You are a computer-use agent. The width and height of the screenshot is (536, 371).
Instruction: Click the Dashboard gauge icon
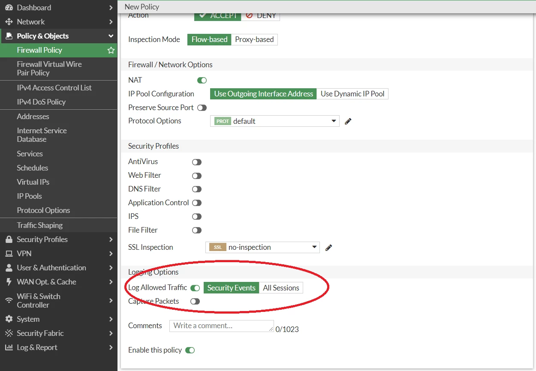click(x=9, y=8)
